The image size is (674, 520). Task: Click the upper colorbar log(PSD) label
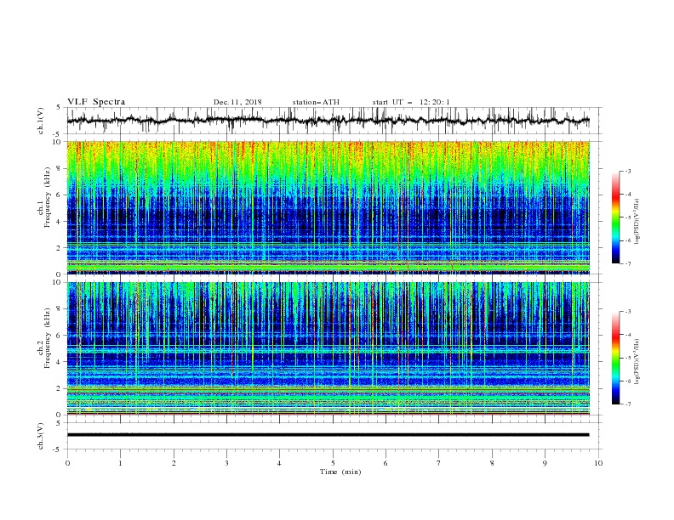pos(637,222)
